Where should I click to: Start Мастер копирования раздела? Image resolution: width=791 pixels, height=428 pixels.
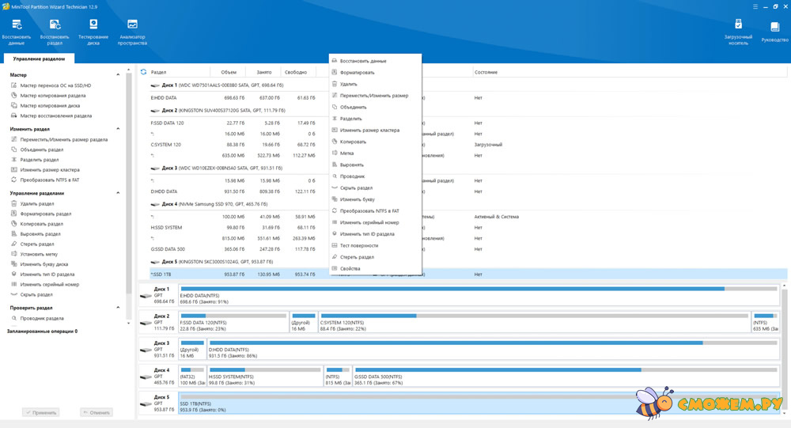(x=52, y=96)
